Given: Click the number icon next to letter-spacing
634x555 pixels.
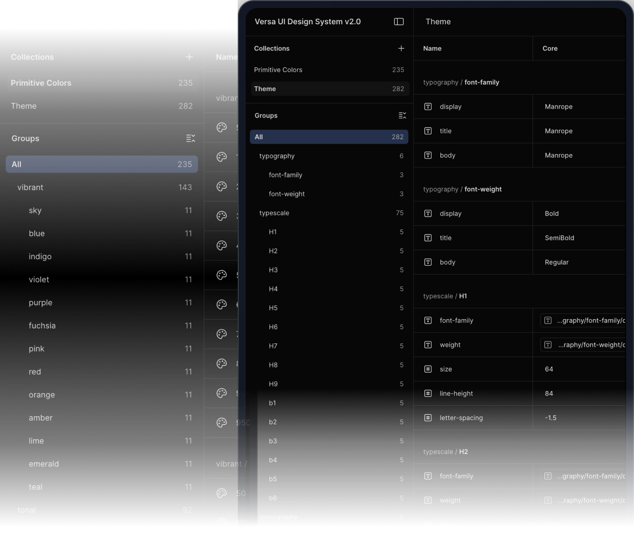Looking at the screenshot, I should click(428, 418).
